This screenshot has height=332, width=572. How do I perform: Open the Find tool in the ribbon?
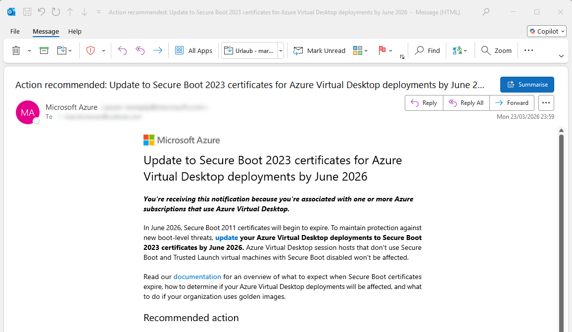click(x=427, y=50)
